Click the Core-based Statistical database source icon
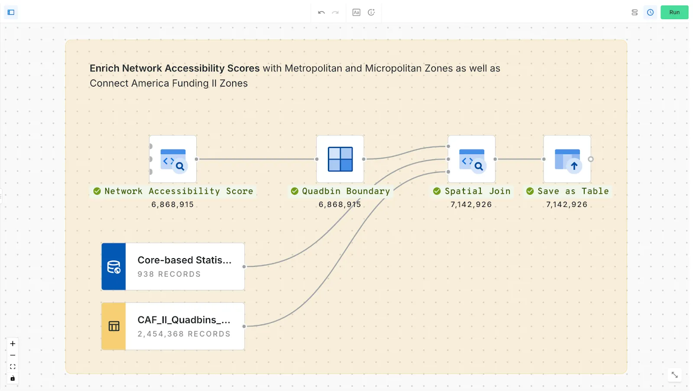This screenshot has width=693, height=391. click(113, 266)
